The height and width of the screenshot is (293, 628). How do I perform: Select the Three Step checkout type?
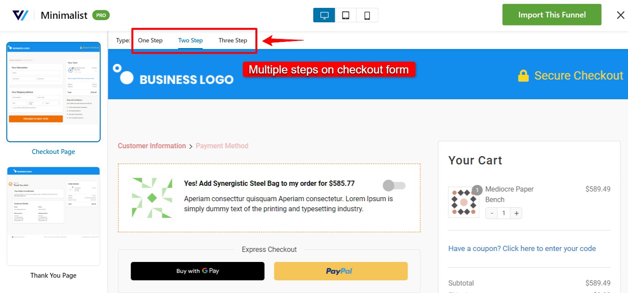[x=233, y=40]
